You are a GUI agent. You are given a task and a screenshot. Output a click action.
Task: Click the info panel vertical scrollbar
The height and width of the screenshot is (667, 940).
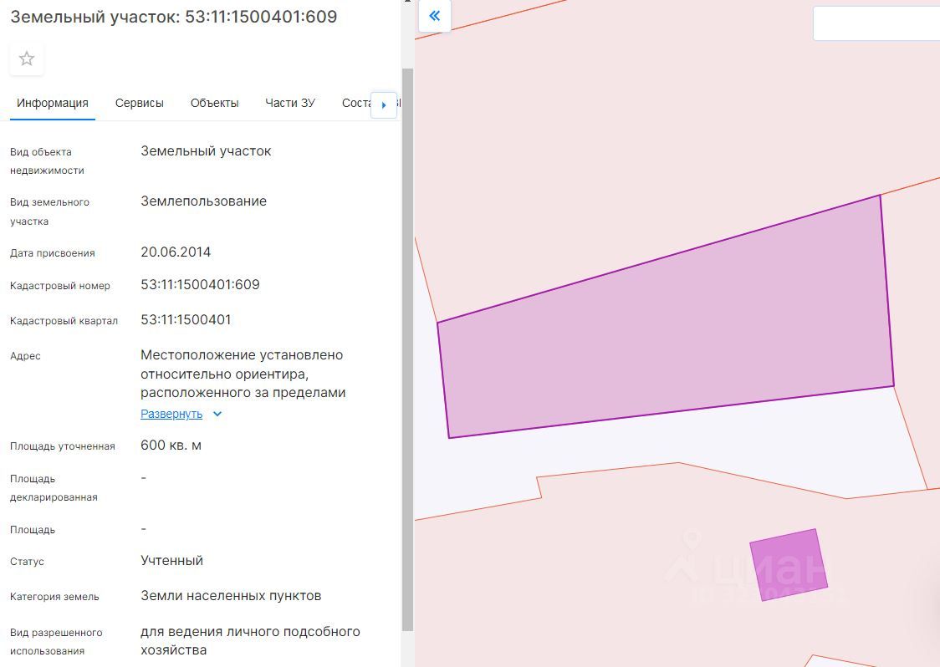[x=407, y=349]
